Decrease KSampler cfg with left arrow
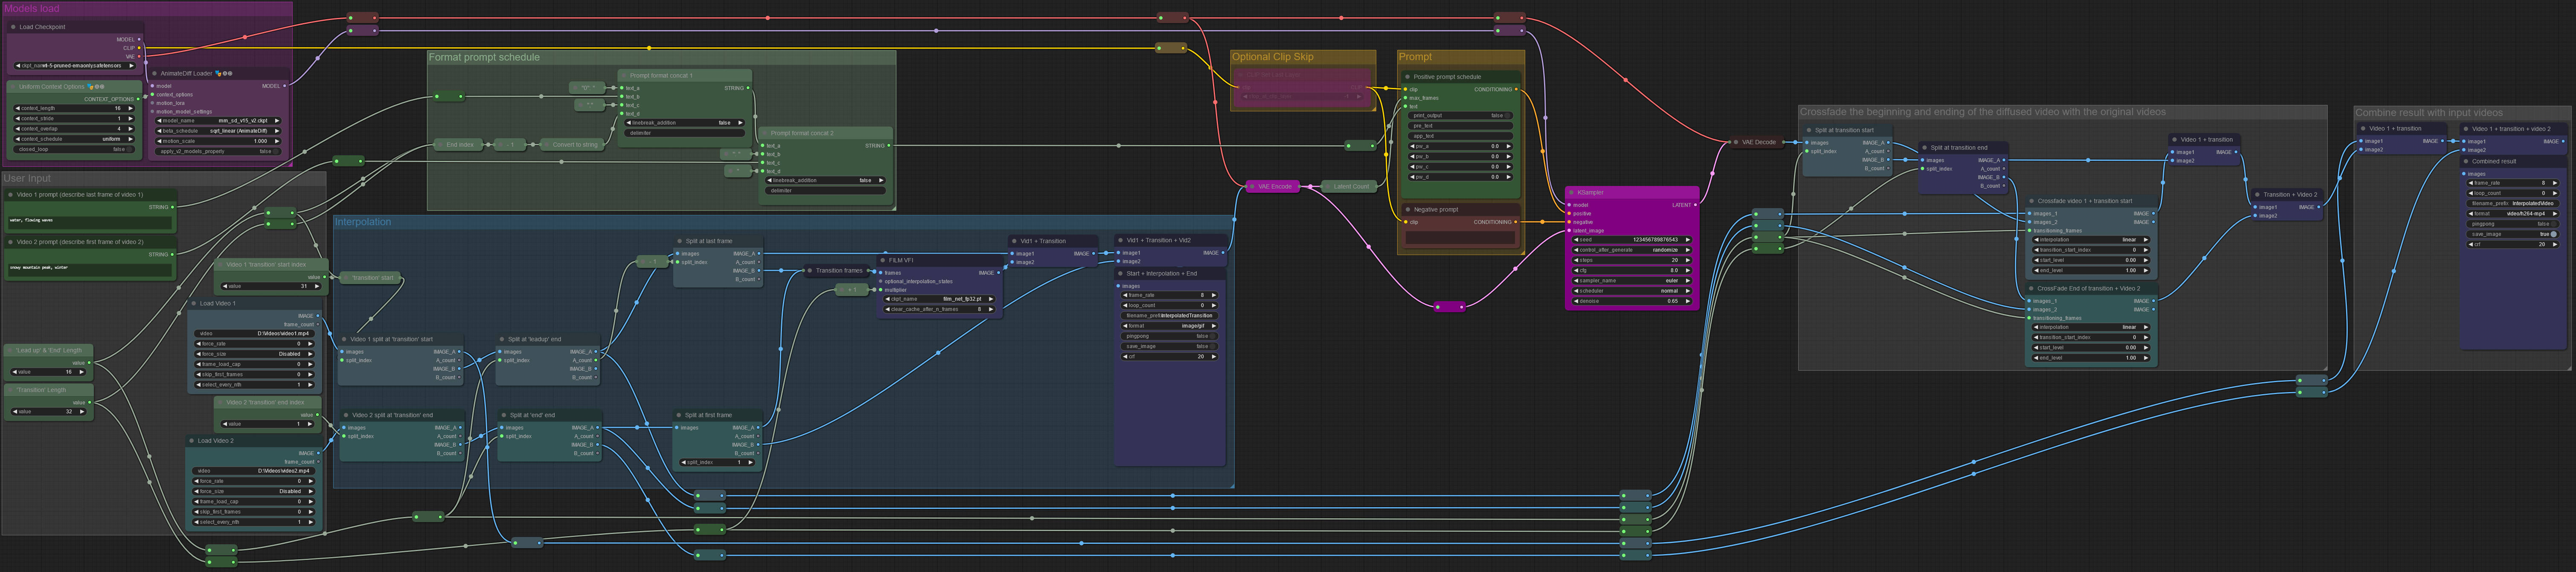 pyautogui.click(x=1576, y=270)
